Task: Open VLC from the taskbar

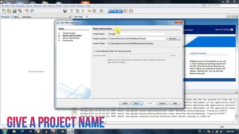Action: [x=46, y=131]
